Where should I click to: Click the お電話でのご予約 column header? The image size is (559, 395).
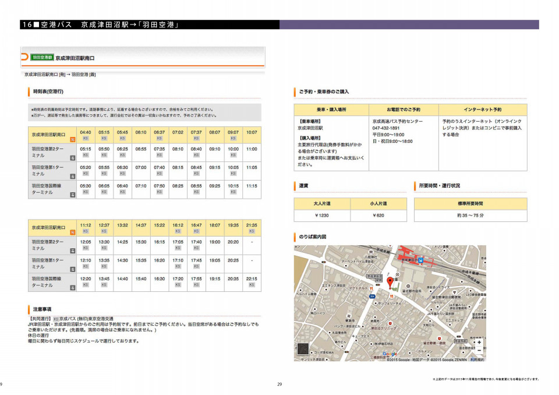click(403, 110)
